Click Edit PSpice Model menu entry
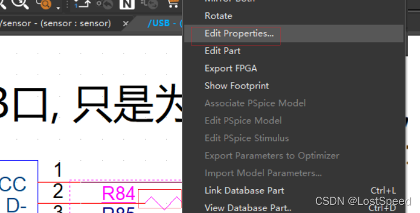This screenshot has height=213, width=420. pos(294,120)
